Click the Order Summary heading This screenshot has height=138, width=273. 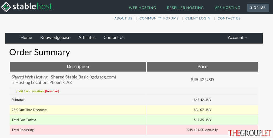pos(39,52)
